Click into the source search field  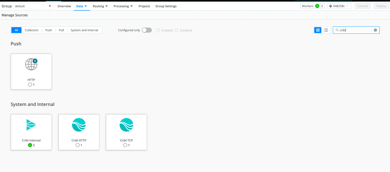[x=355, y=30]
